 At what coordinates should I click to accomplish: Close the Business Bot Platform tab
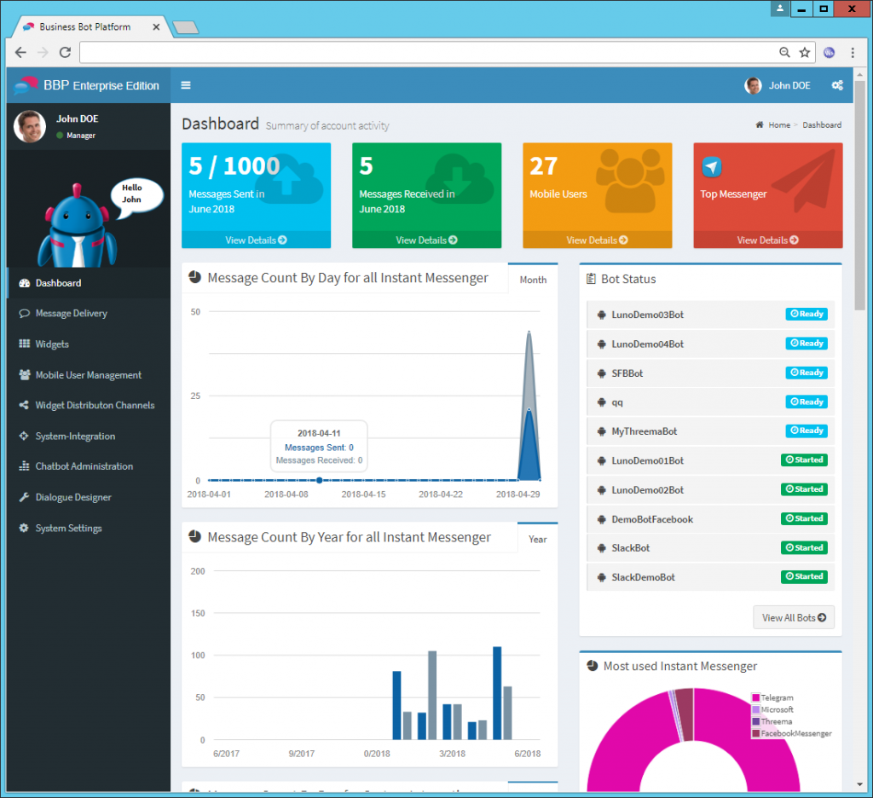[x=156, y=26]
